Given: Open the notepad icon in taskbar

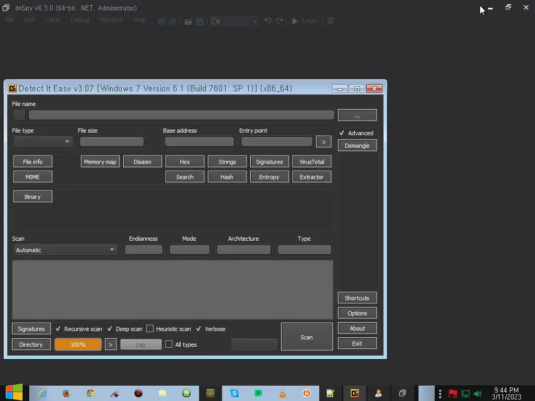Looking at the screenshot, I should pos(330,393).
